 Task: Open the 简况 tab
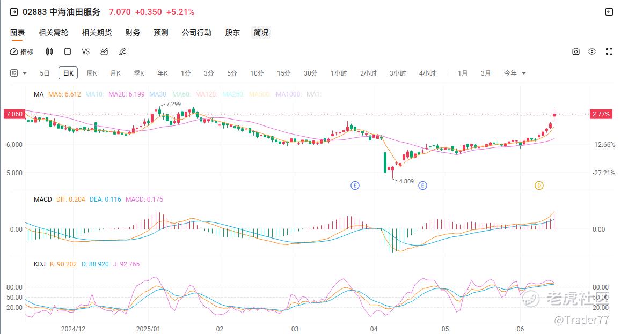pyautogui.click(x=261, y=33)
